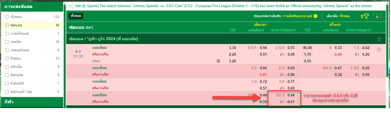This screenshot has width=391, height=115.
Task: Click Belgium full-time 1X2 odds 3.30
Action: pyautogui.click(x=232, y=48)
